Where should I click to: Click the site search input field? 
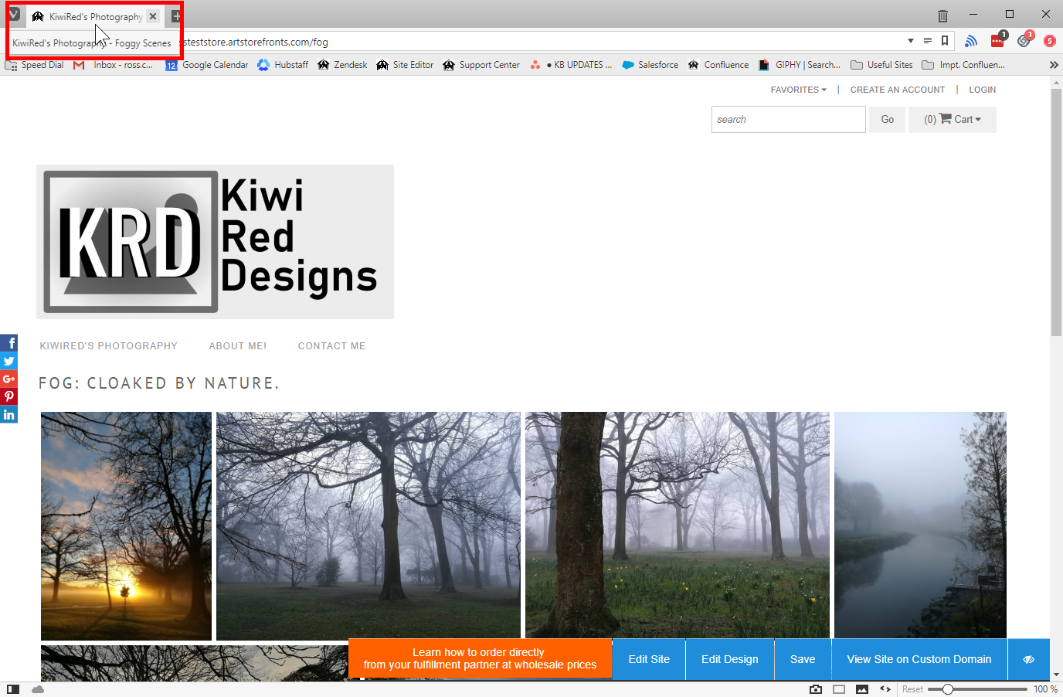(x=788, y=120)
